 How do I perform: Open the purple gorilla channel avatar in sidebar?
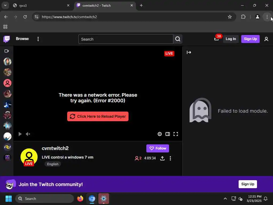point(7,157)
